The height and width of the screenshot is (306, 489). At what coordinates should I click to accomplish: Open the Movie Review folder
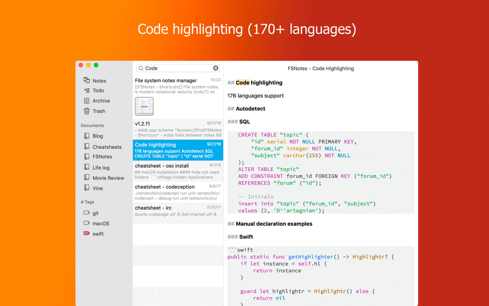point(108,178)
